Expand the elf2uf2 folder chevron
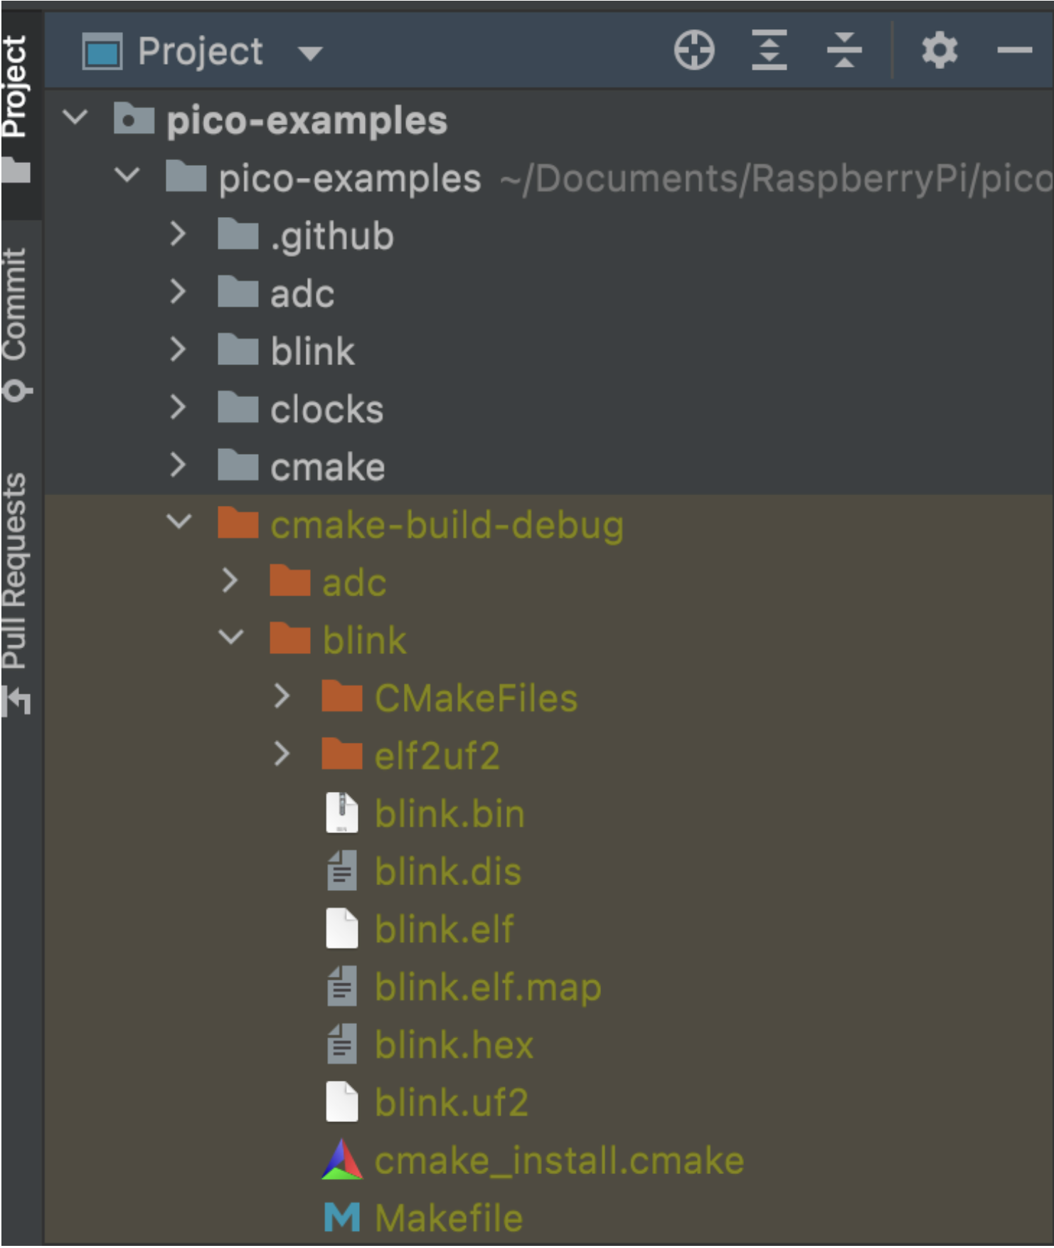 tap(282, 753)
